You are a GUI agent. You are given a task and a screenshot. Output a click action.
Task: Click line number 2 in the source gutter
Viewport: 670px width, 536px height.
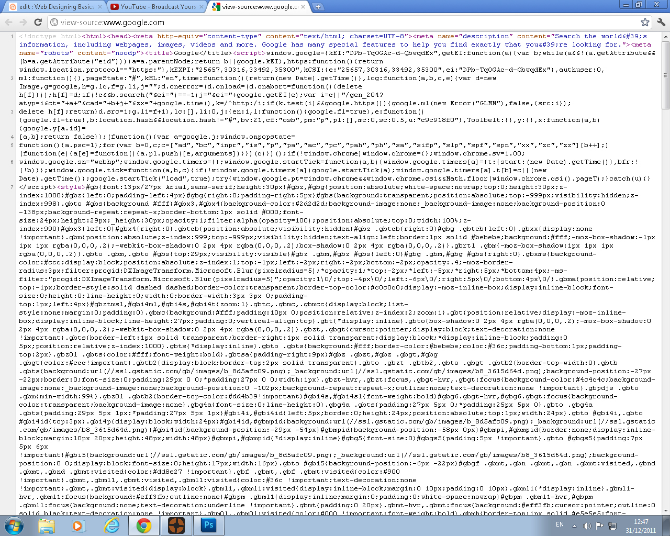tap(12, 79)
